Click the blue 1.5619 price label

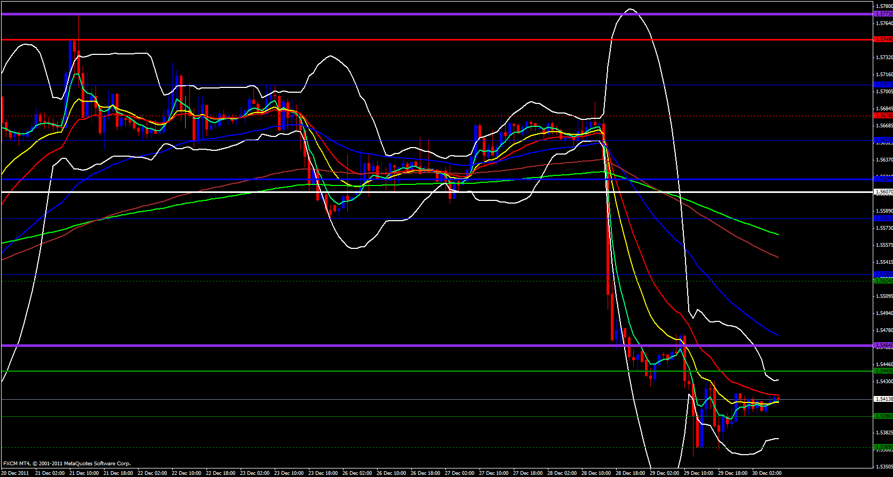coord(883,179)
